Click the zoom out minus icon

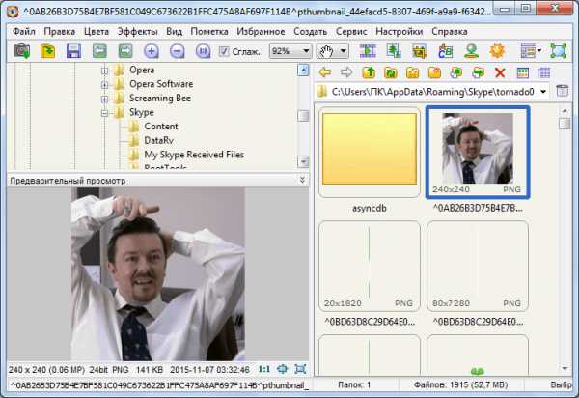tap(177, 51)
